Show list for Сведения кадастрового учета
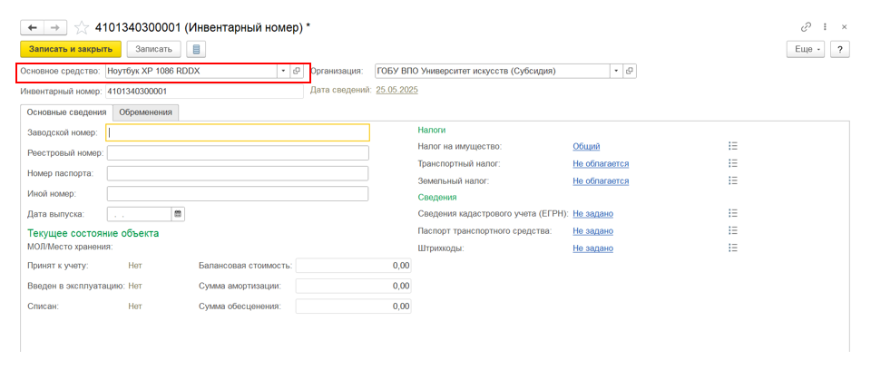This screenshot has height=370, width=871. tap(733, 213)
